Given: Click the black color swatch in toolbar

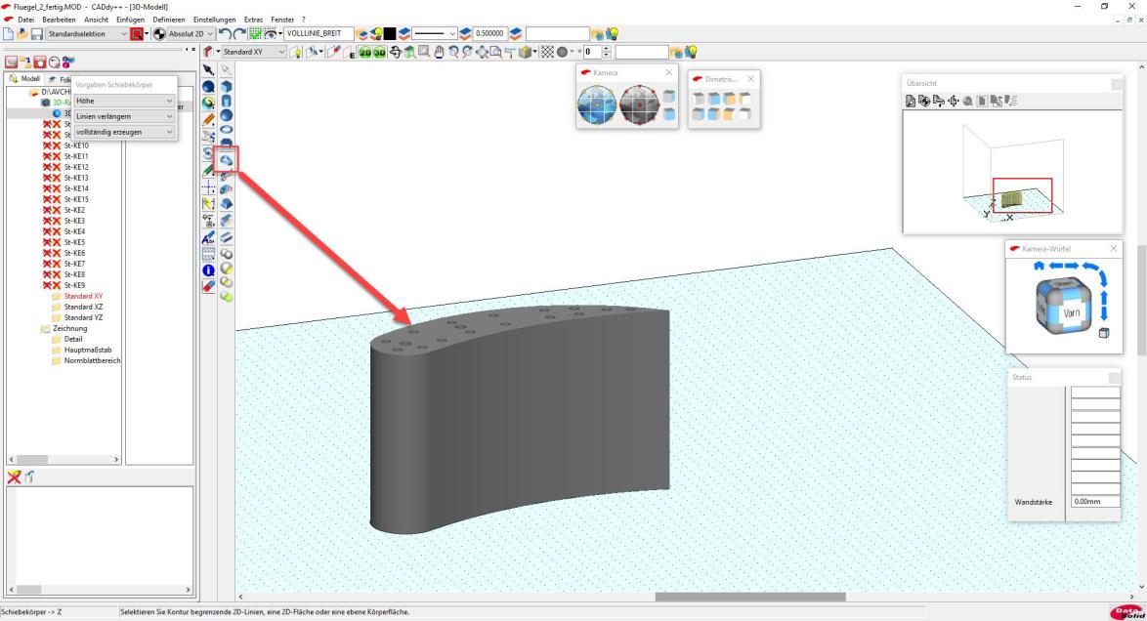Looking at the screenshot, I should [388, 34].
